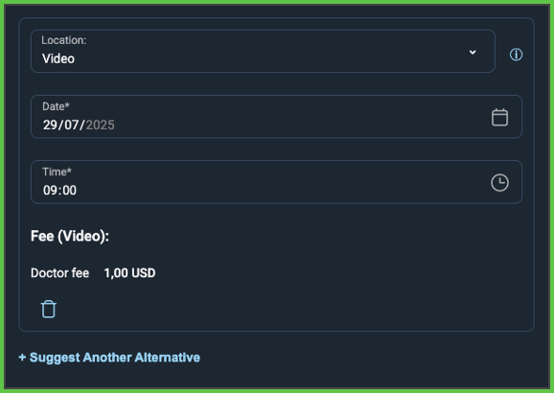Select the day segment 29 in Date

[x=50, y=125]
